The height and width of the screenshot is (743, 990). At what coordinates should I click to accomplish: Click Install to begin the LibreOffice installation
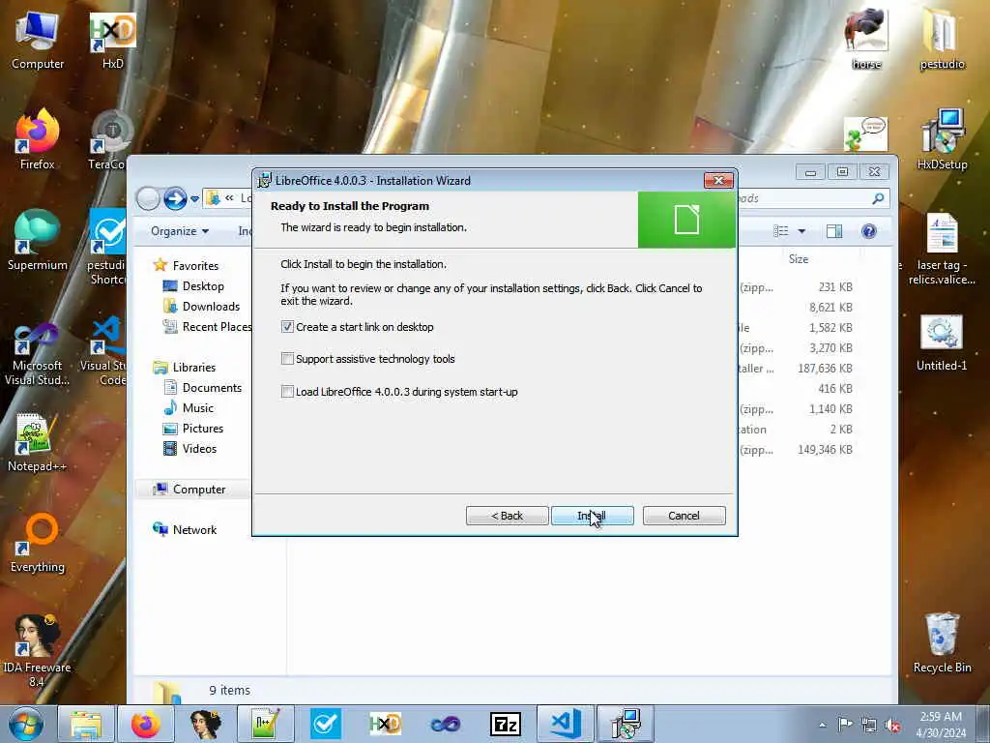(x=593, y=516)
